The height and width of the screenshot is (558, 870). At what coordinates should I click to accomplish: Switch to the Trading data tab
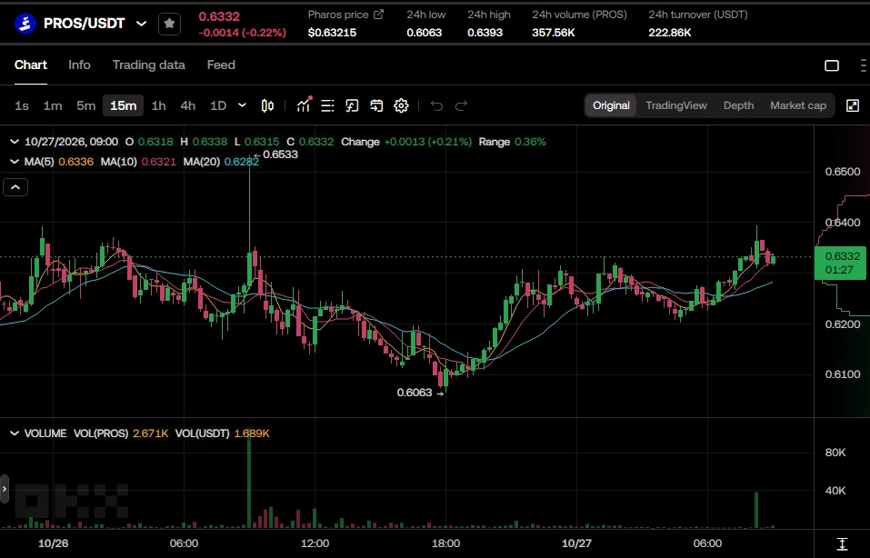[x=149, y=65]
